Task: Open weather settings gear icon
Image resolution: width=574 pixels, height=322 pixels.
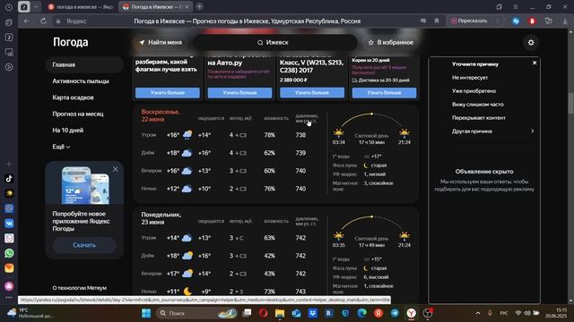Action: click(x=531, y=42)
